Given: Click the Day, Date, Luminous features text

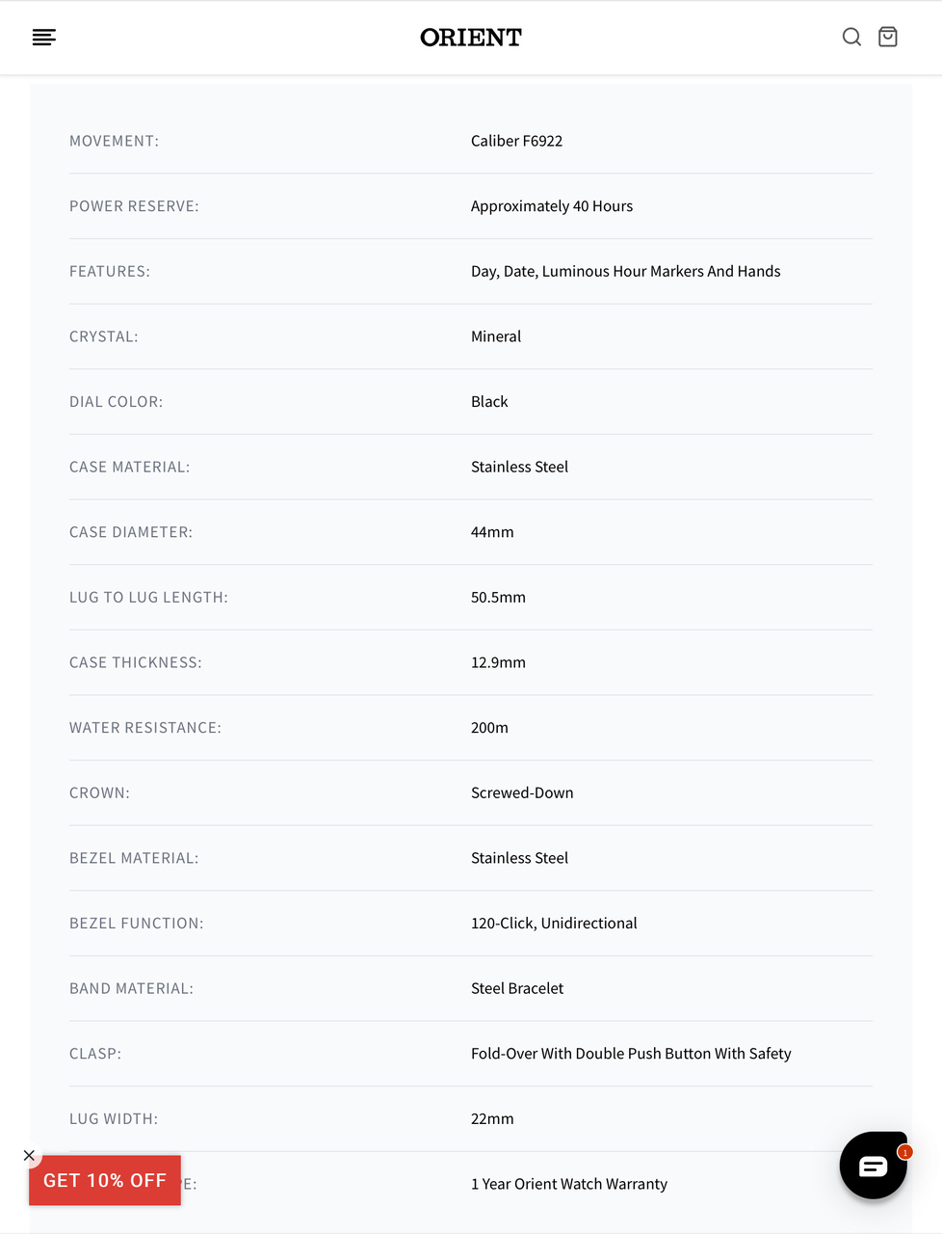Looking at the screenshot, I should coord(625,272).
